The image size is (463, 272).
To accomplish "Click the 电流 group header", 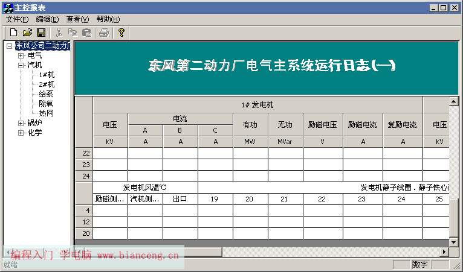I will point(180,119).
